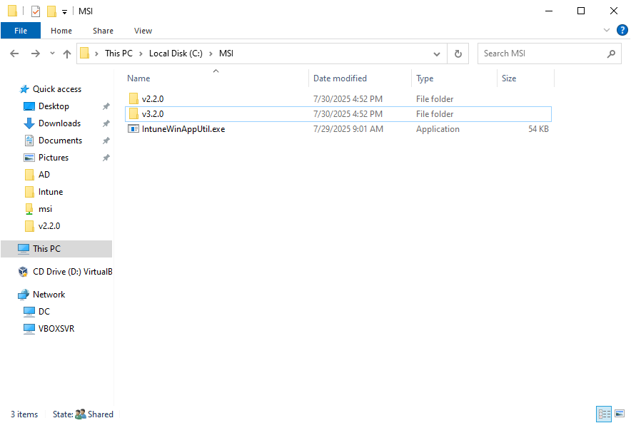Open CD Drive (D:) VirtualBox entry
This screenshot has width=631, height=423.
tap(72, 272)
